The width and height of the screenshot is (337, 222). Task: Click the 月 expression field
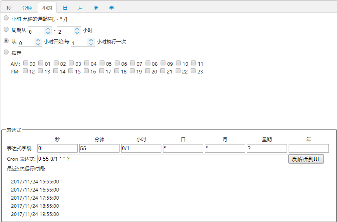pos(225,149)
